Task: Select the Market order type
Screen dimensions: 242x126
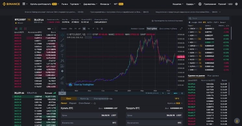Action: [73, 103]
